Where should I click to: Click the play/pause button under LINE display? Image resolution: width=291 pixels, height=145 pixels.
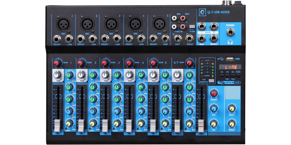[x=222, y=75]
